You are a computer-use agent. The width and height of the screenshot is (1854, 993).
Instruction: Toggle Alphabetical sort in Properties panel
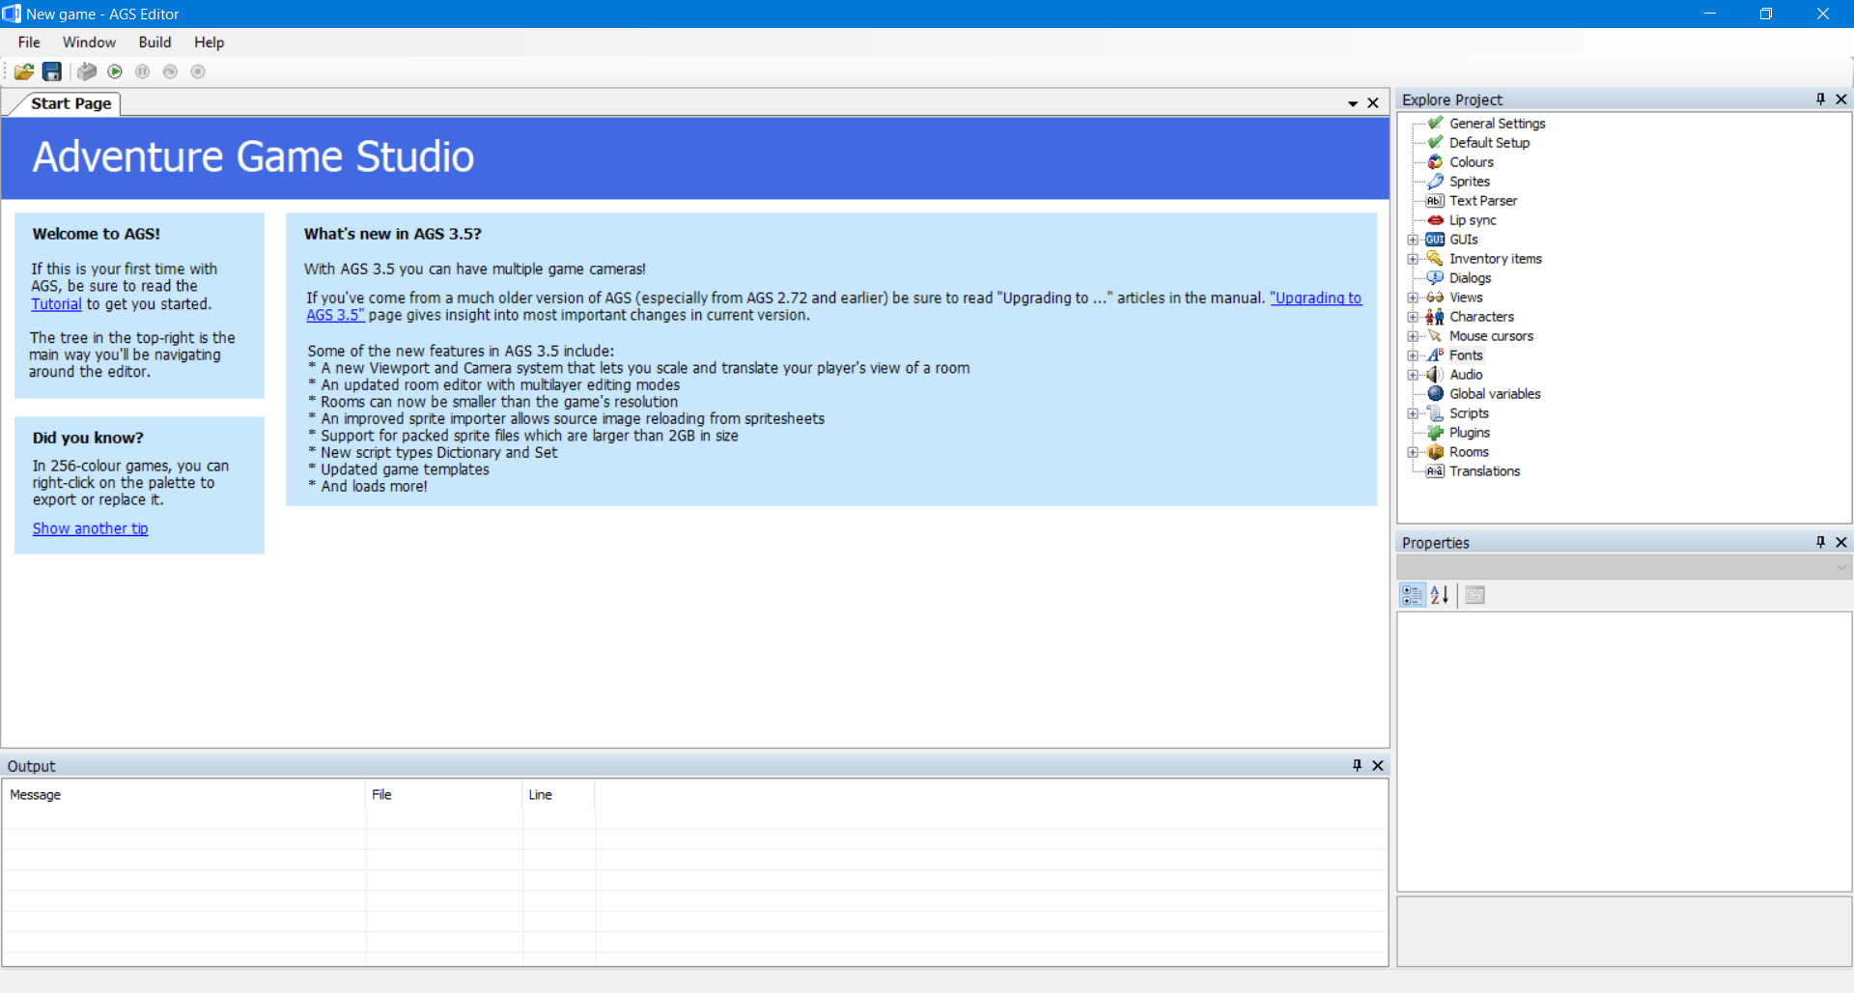coord(1440,595)
